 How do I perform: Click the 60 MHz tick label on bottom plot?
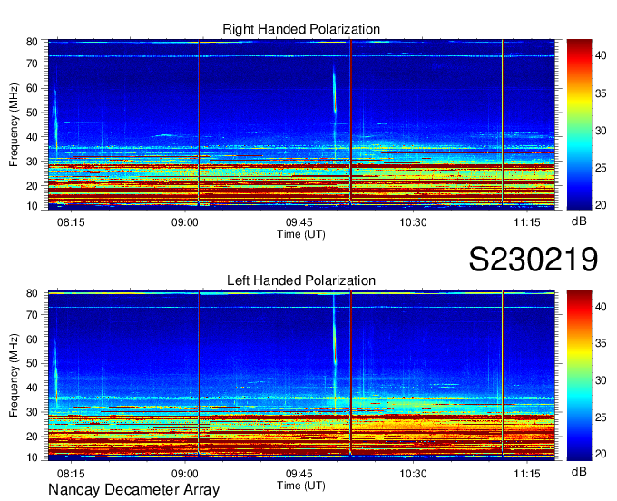[x=32, y=339]
